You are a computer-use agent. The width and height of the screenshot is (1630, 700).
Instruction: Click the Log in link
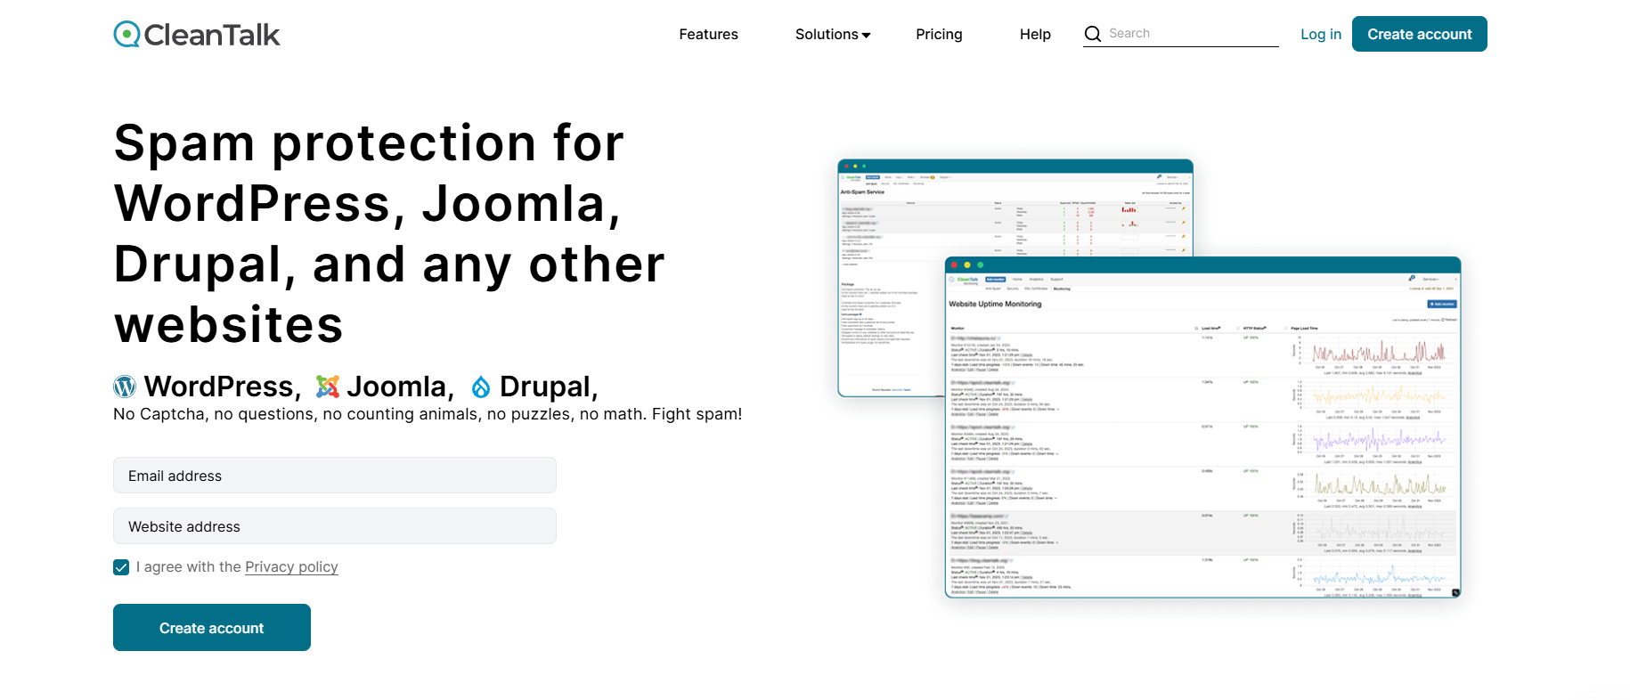[x=1321, y=34]
